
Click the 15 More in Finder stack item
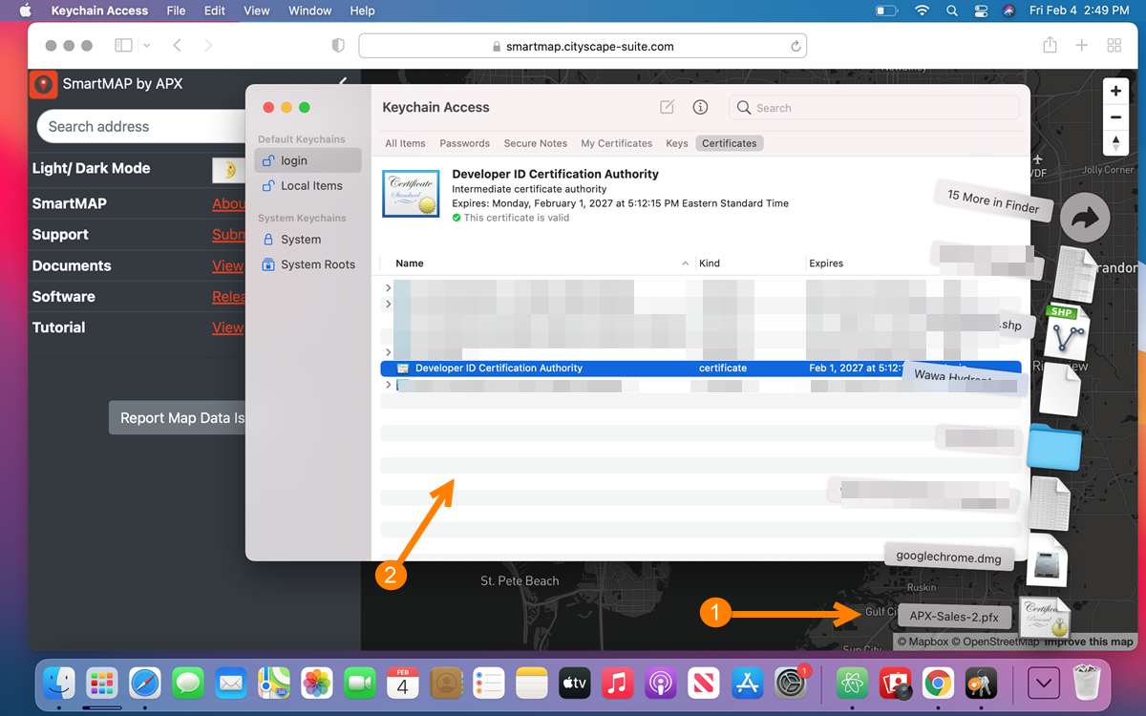pyautogui.click(x=993, y=200)
